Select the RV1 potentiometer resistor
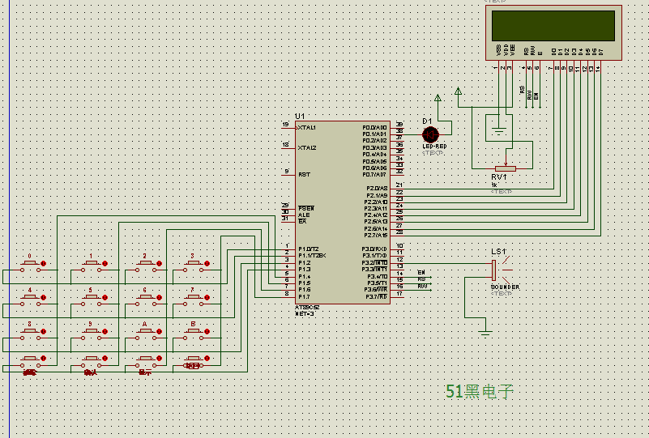649x438 pixels. click(506, 168)
